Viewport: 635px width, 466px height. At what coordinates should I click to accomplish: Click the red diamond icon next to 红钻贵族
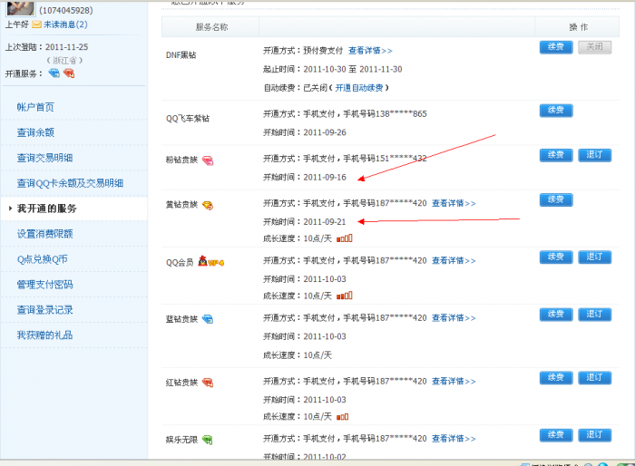click(x=208, y=383)
